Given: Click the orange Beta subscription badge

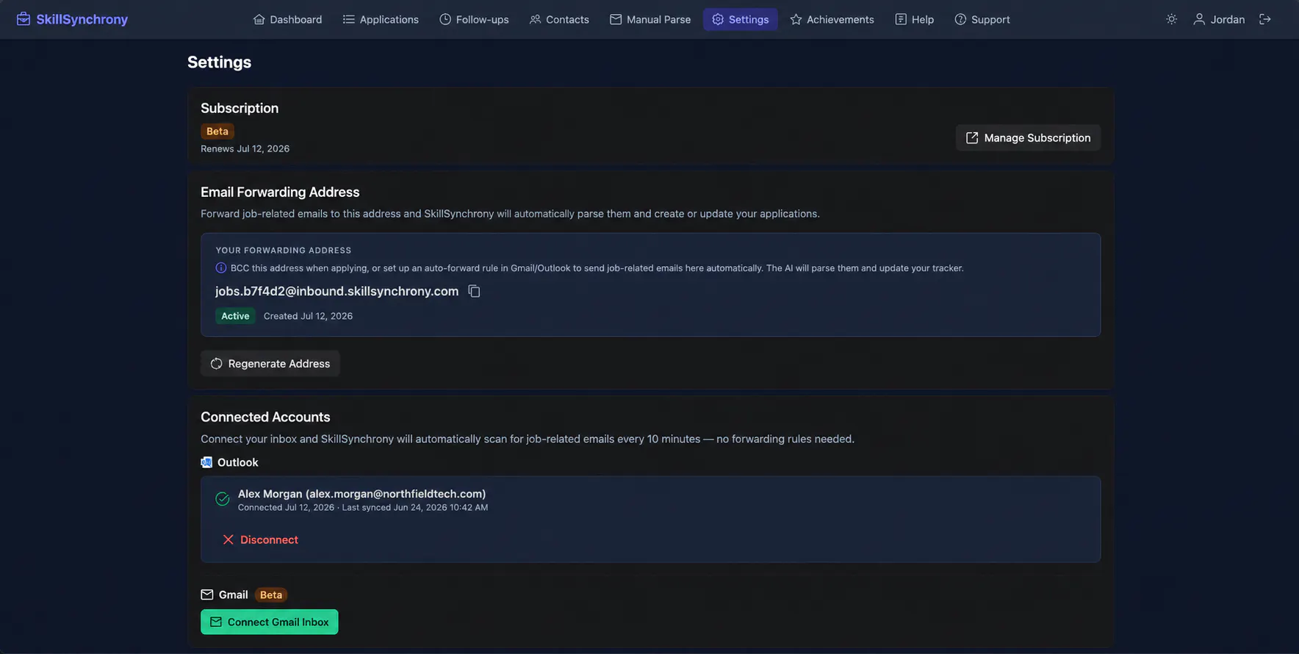Looking at the screenshot, I should (x=217, y=131).
